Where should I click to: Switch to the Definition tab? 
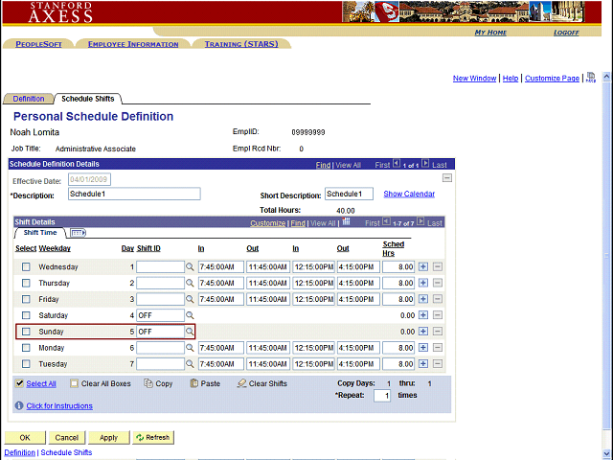tap(28, 99)
